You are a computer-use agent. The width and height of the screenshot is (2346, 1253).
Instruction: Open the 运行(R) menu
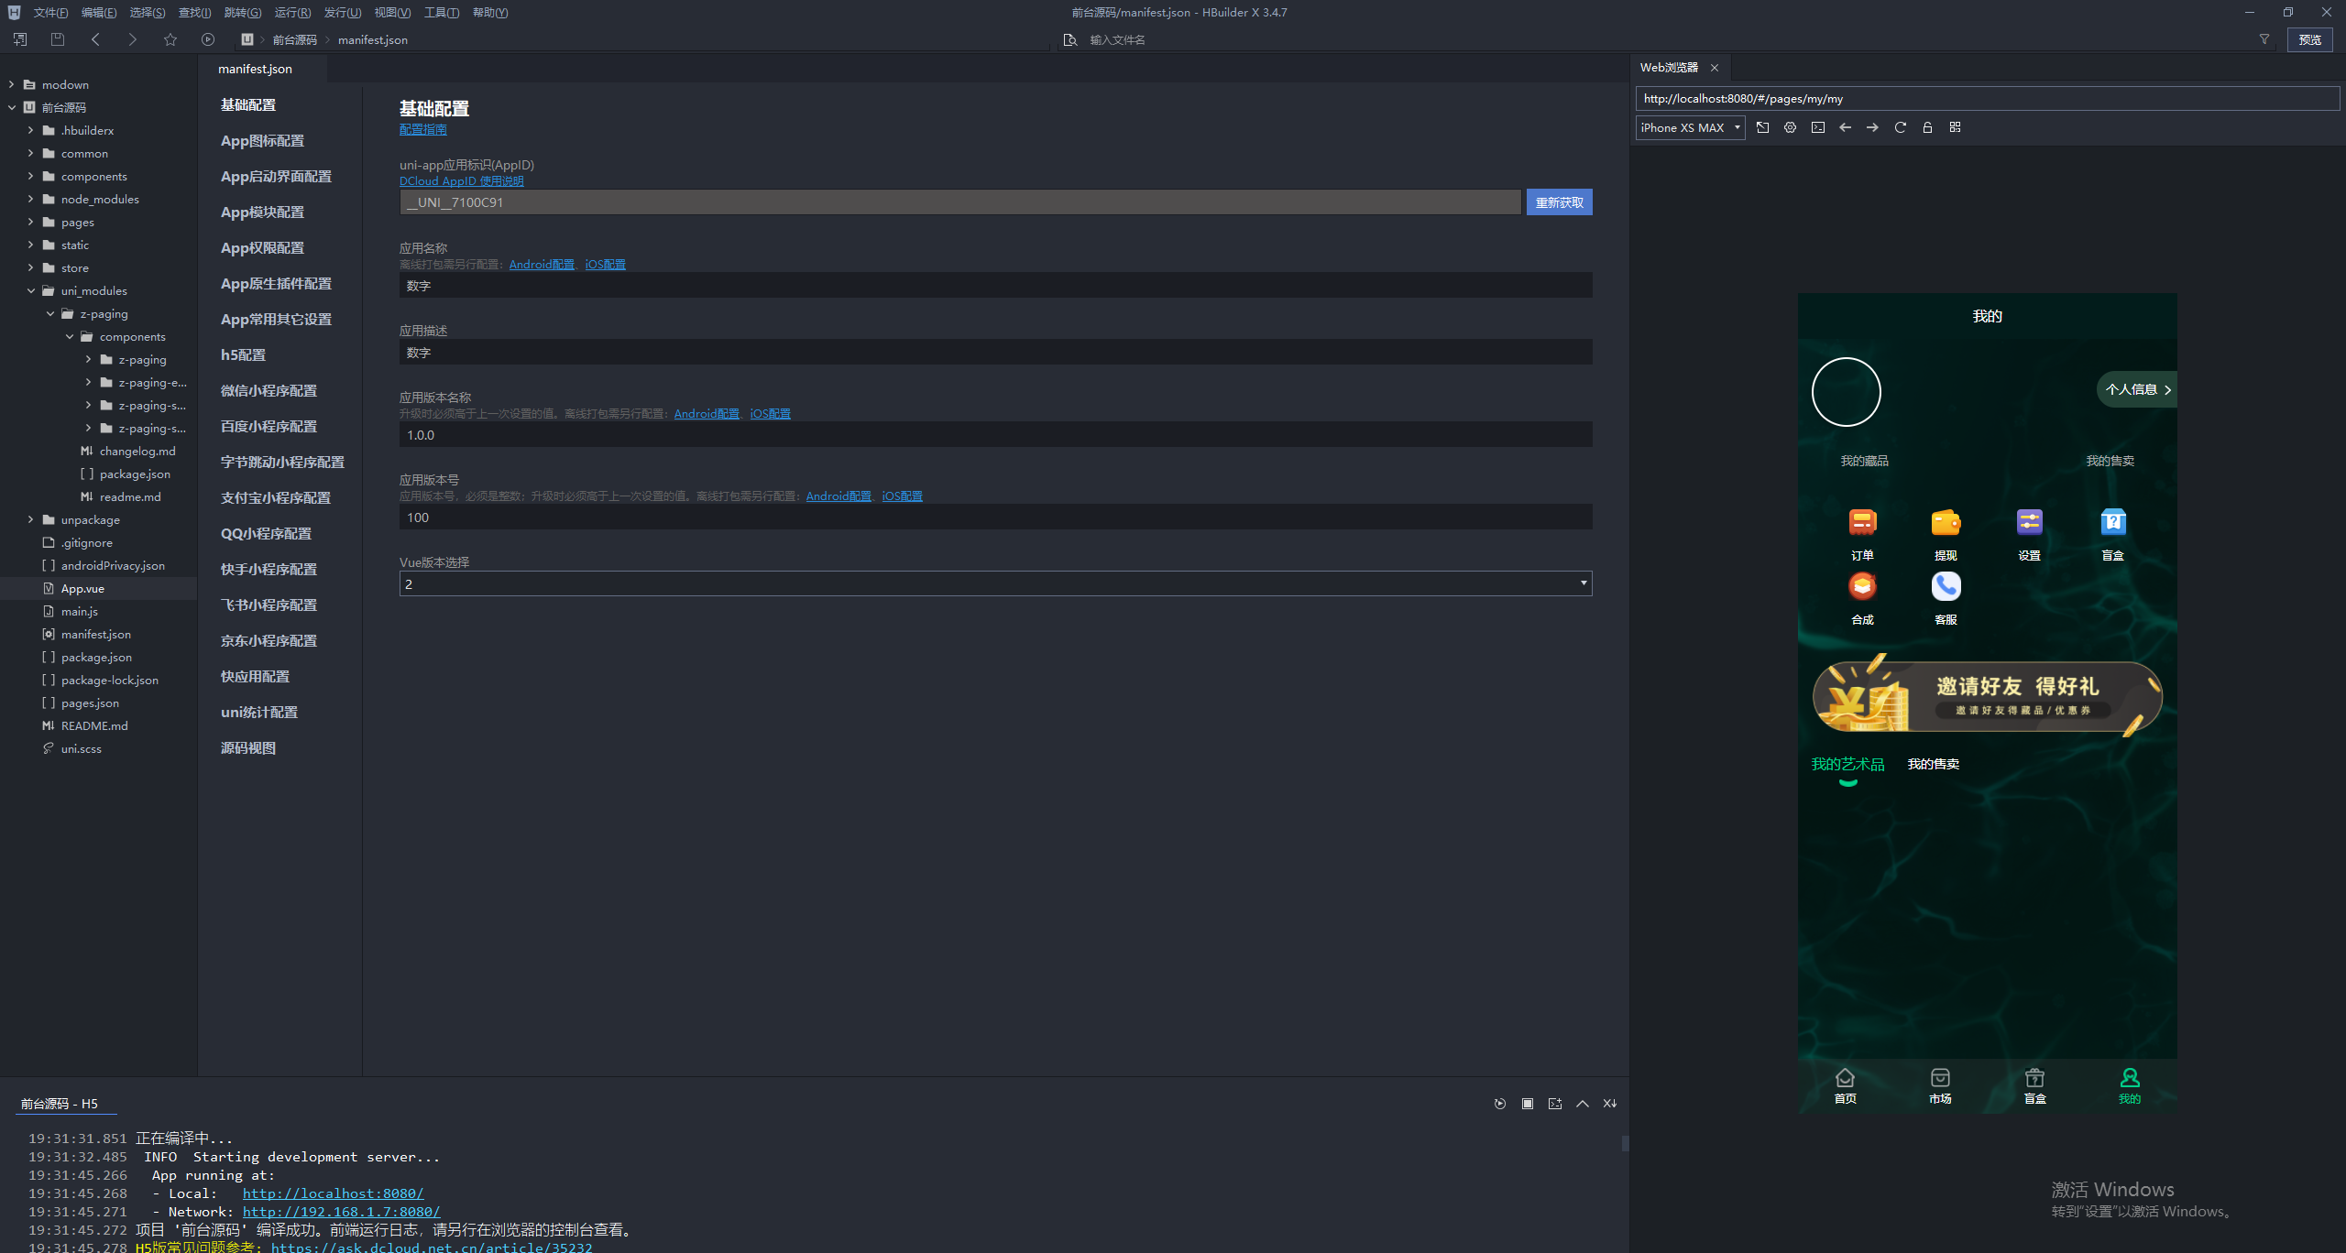pyautogui.click(x=292, y=12)
